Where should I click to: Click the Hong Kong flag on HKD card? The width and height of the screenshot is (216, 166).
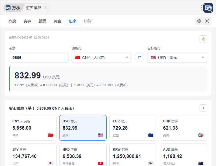pos(100,163)
